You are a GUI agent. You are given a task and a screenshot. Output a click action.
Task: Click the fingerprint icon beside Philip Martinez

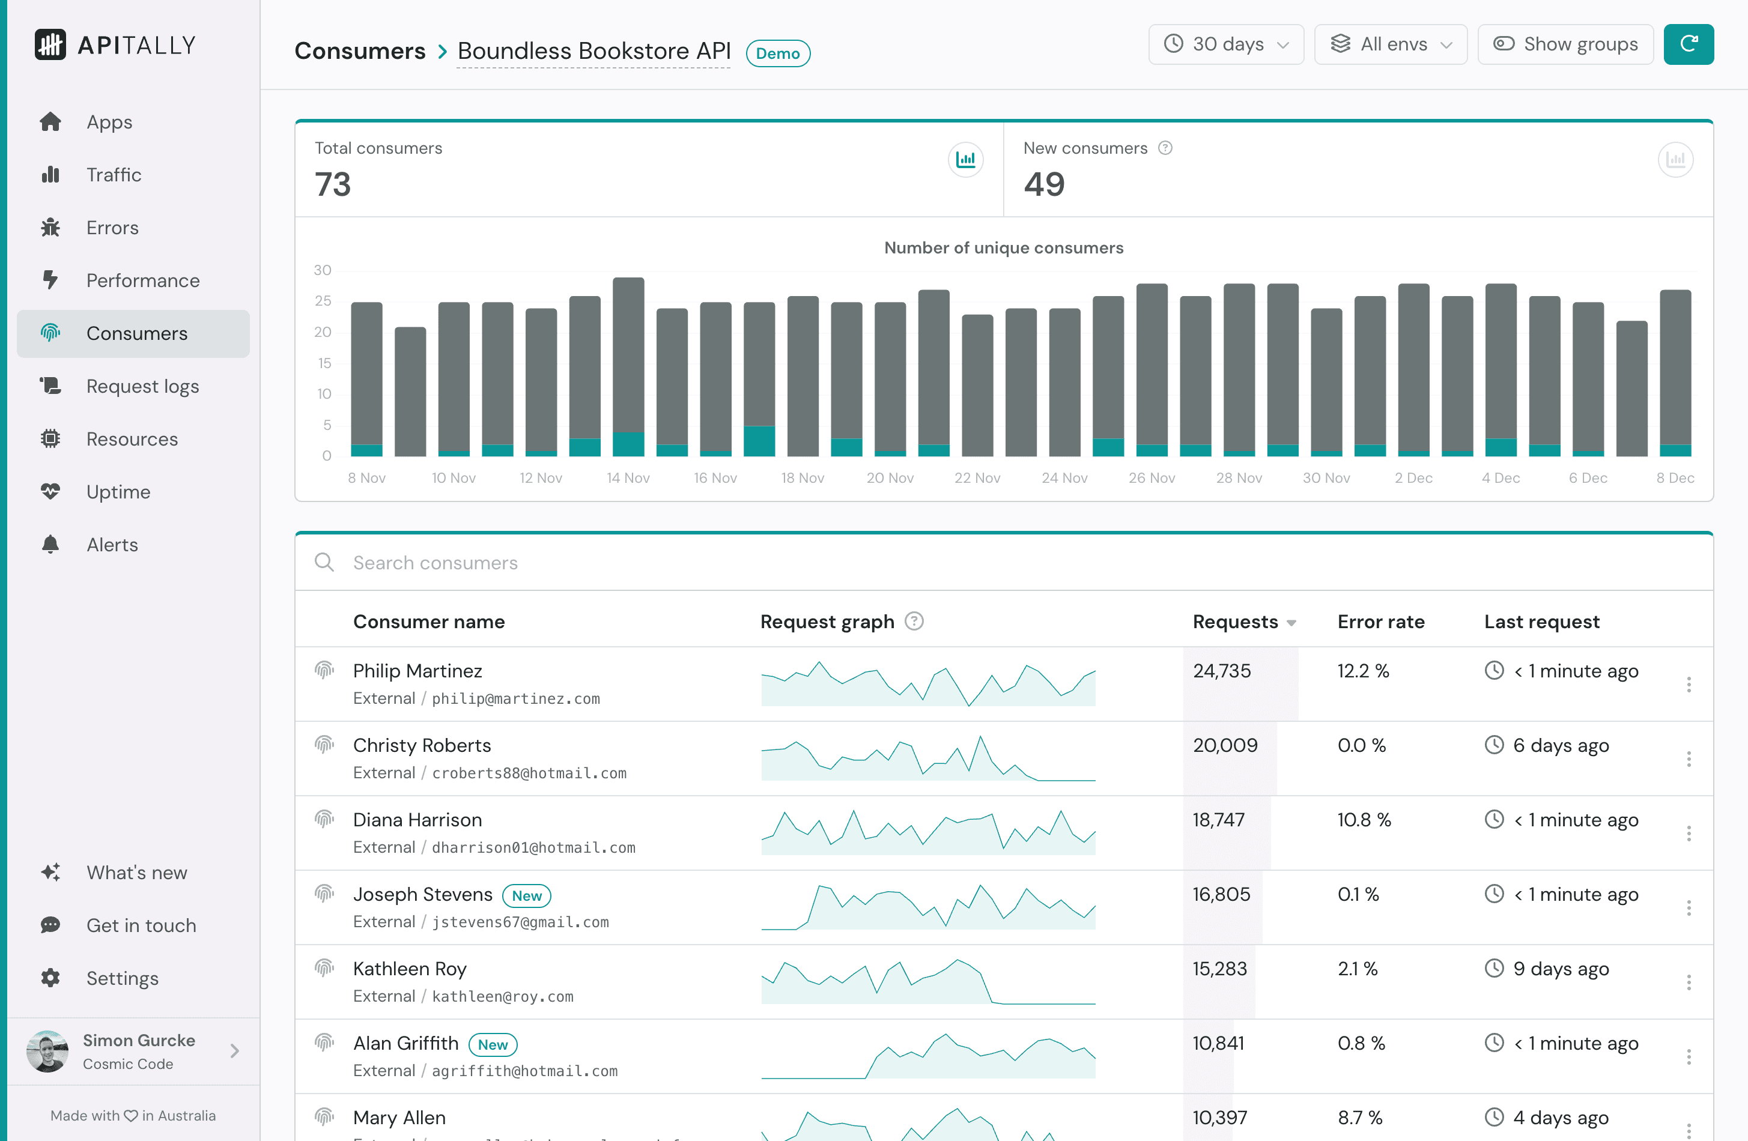324,670
